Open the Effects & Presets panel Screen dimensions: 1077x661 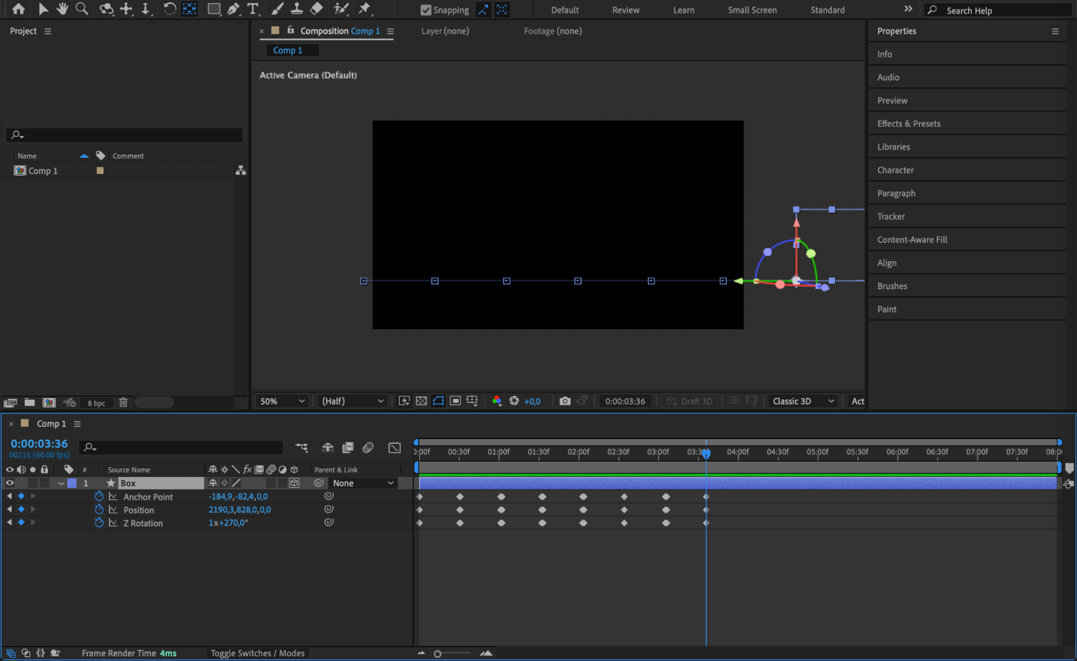(x=908, y=123)
